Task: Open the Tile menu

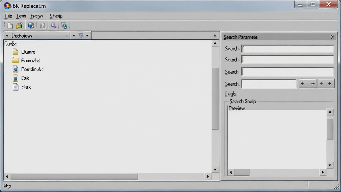Action: point(8,16)
